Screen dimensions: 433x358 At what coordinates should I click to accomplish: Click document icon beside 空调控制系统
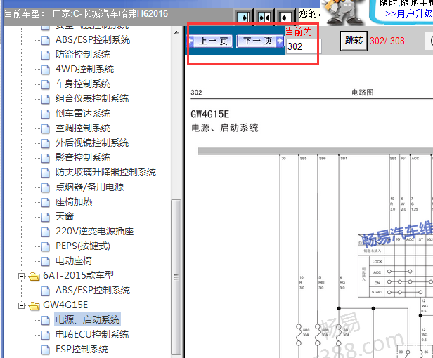(46, 128)
